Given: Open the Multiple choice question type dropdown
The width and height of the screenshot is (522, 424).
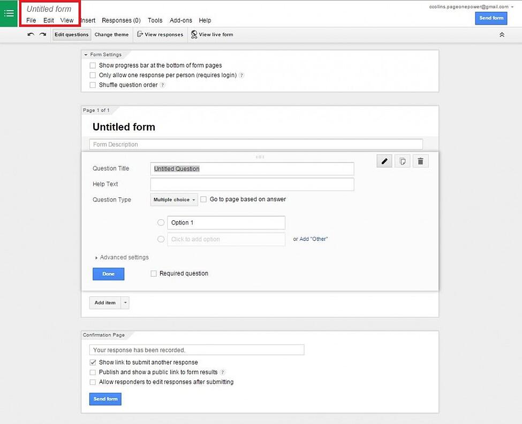Looking at the screenshot, I should click(173, 199).
